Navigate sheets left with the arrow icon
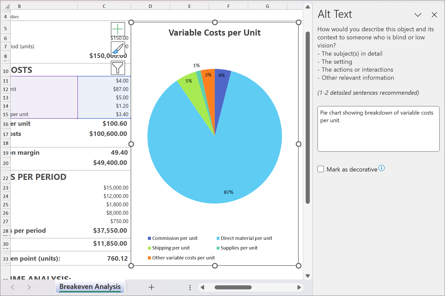Viewport: 445px width, 296px height. pyautogui.click(x=13, y=287)
